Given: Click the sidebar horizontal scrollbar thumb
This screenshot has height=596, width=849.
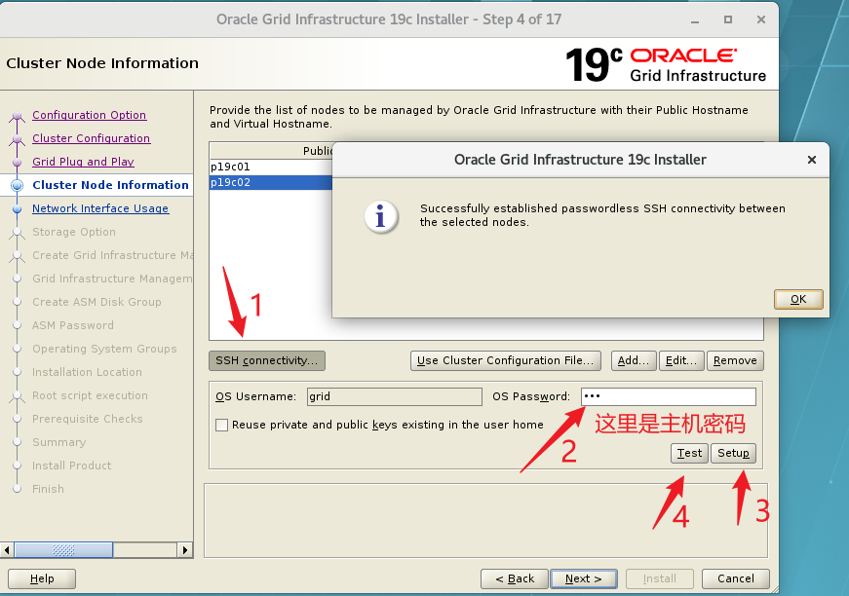Looking at the screenshot, I should (x=63, y=550).
